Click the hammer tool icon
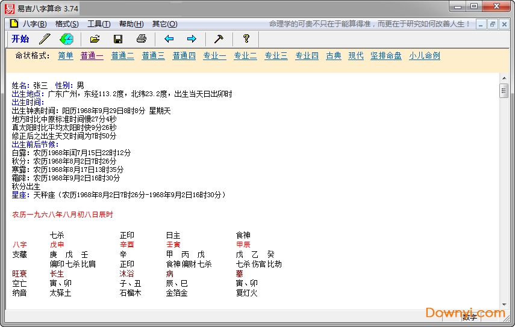The width and height of the screenshot is (515, 327). [x=219, y=39]
